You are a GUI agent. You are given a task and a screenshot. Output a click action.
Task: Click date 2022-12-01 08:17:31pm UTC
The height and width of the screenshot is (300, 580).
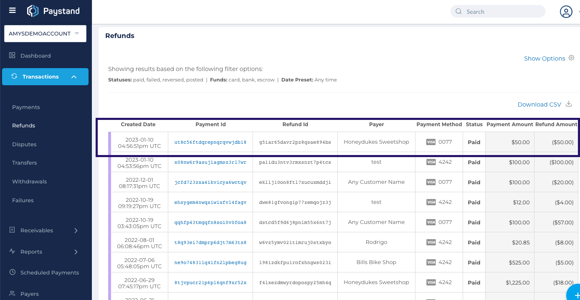click(x=139, y=182)
